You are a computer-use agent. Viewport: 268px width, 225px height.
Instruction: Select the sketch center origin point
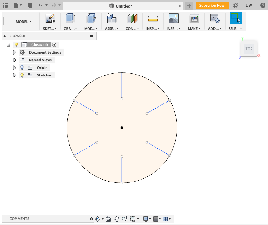[x=122, y=128]
